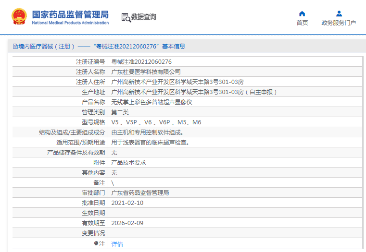
Task: Click the 其他内容 label
Action: pyautogui.click(x=93, y=173)
